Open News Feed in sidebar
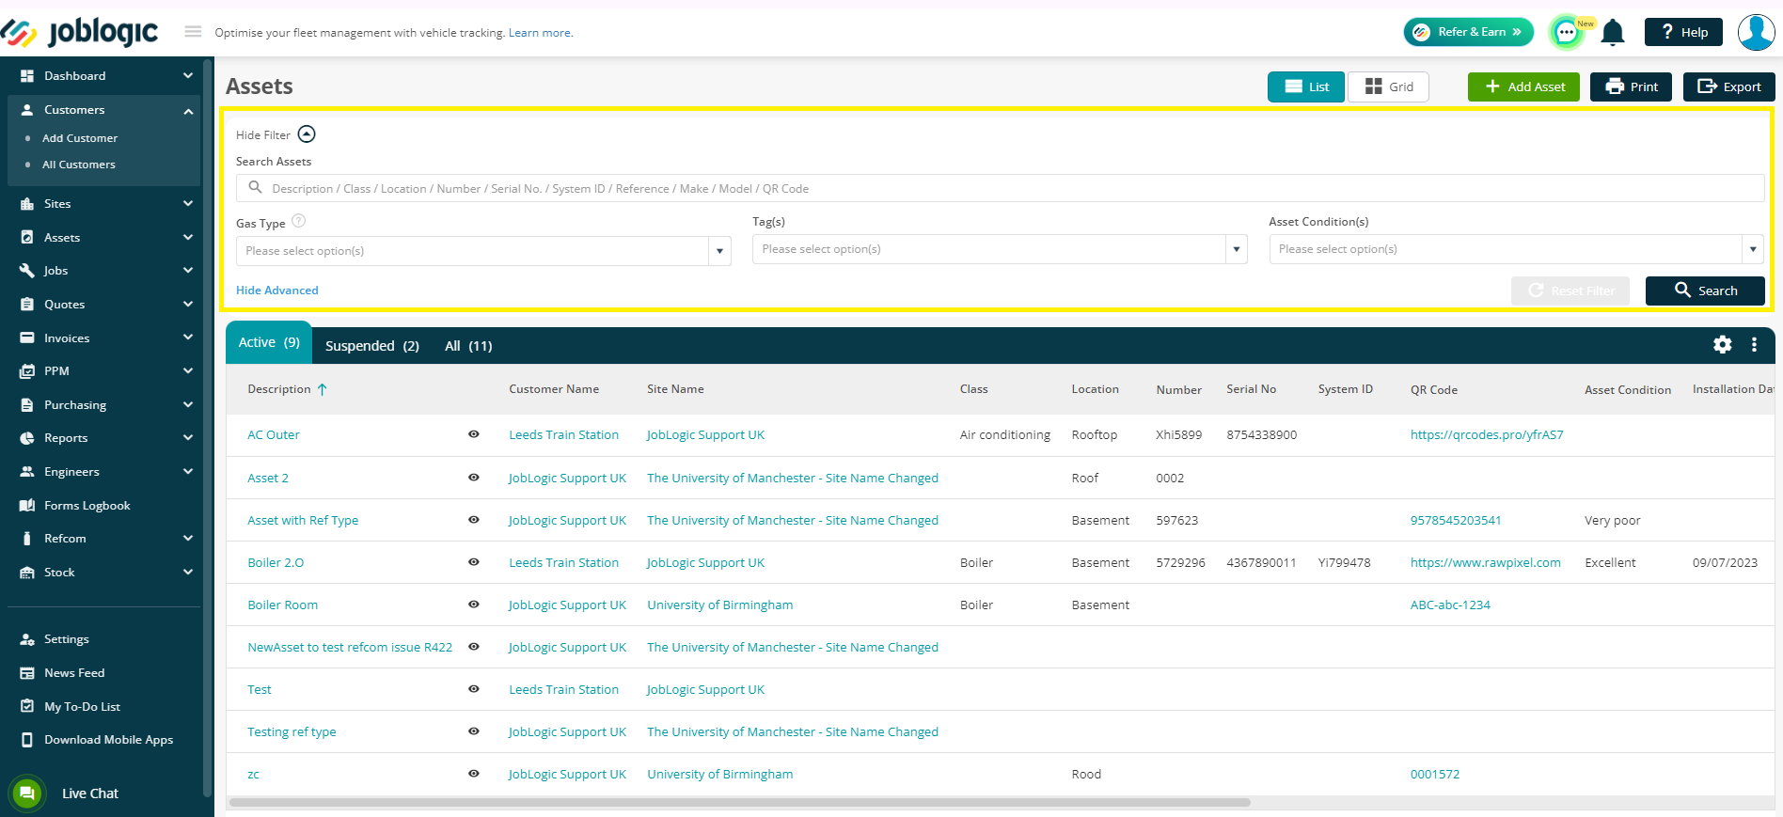 74,673
